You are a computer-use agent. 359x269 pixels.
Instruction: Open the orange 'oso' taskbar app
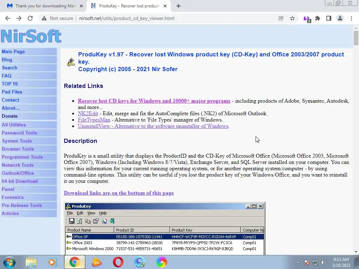97,262
